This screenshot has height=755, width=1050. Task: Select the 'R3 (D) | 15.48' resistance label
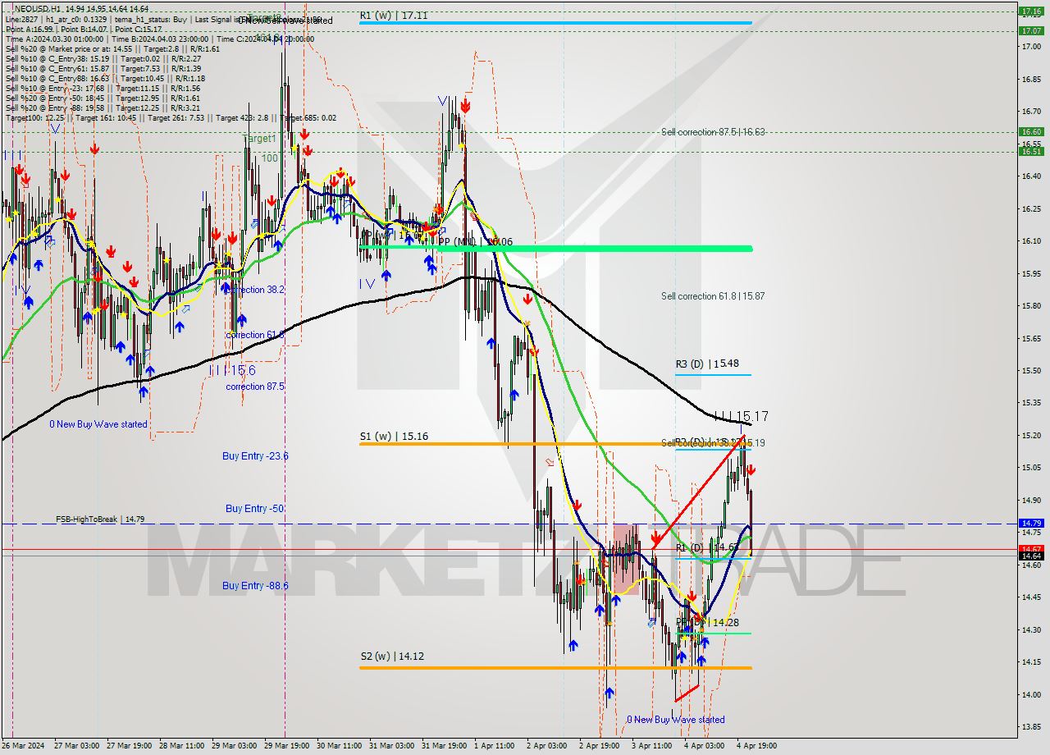coord(707,364)
